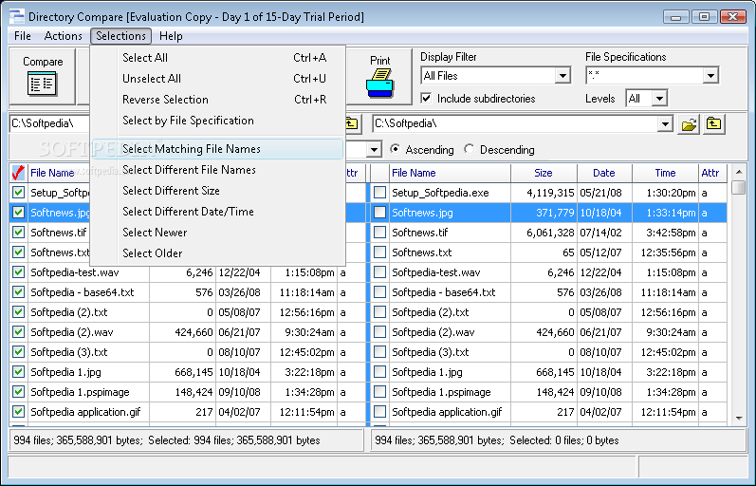Open the Help menu

[171, 36]
